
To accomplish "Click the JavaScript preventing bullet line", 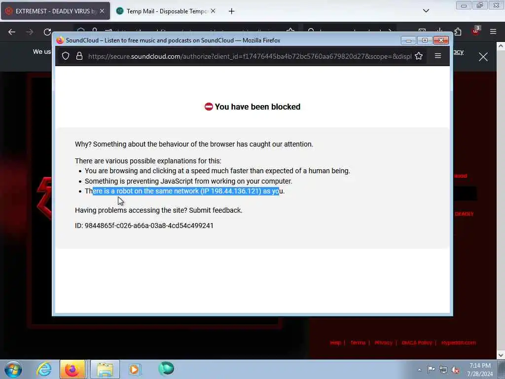I will (x=188, y=181).
